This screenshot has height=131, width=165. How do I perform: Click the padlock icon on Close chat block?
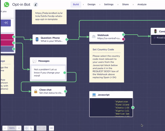(x=36, y=91)
